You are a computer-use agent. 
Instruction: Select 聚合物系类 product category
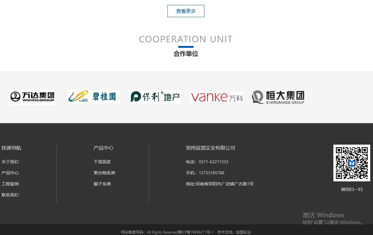(104, 173)
